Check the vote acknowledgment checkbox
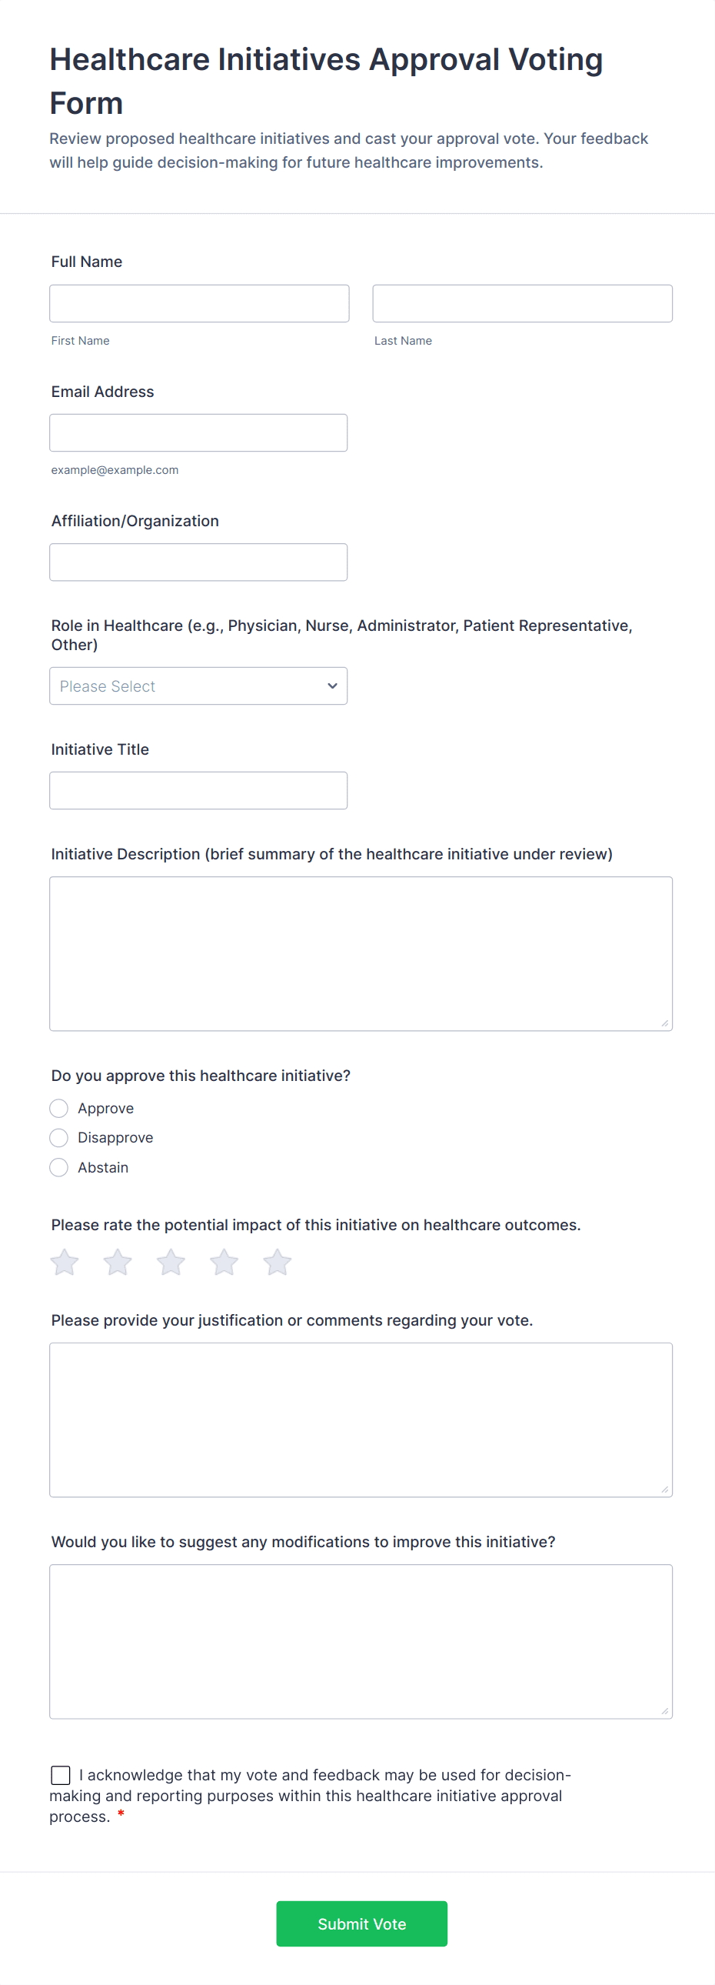715x1985 pixels. [61, 1775]
